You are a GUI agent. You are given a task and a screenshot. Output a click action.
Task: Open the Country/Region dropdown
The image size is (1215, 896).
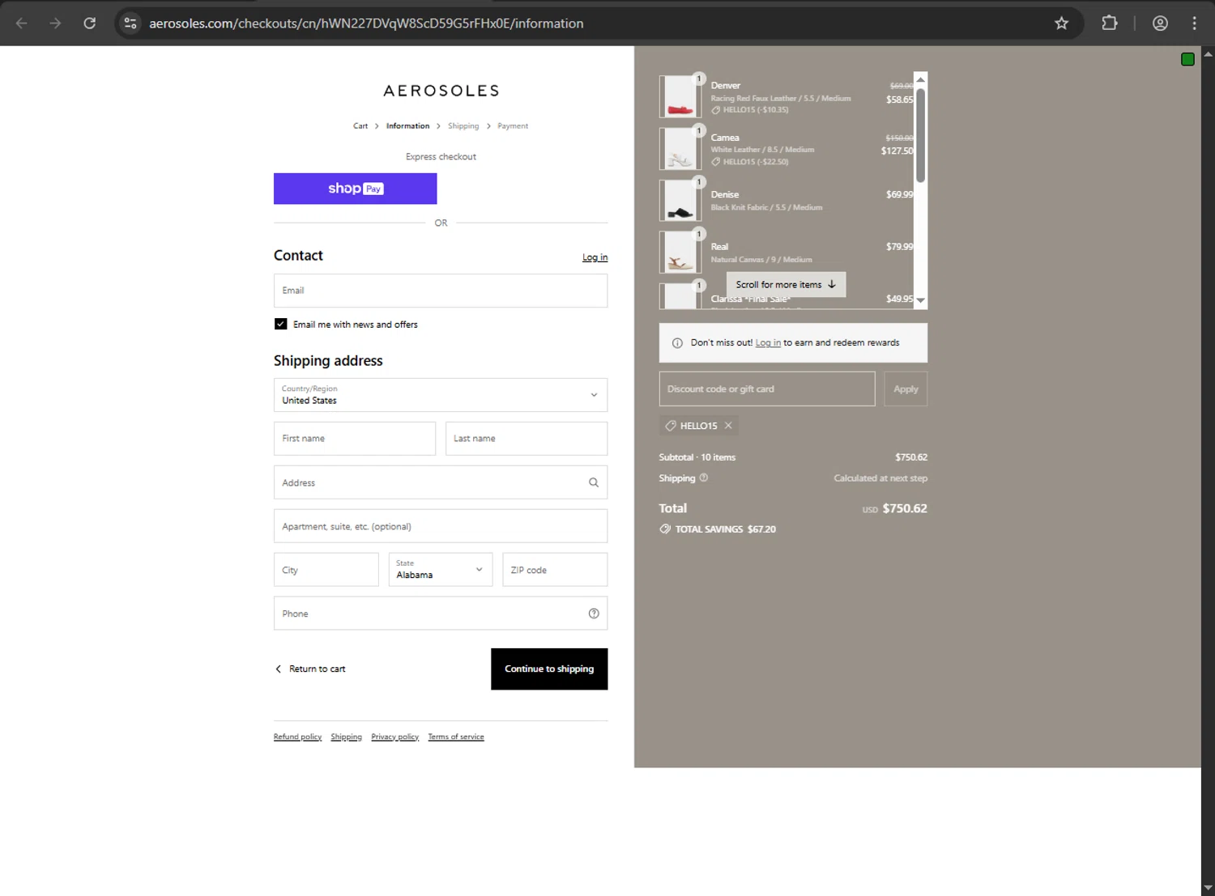point(441,395)
